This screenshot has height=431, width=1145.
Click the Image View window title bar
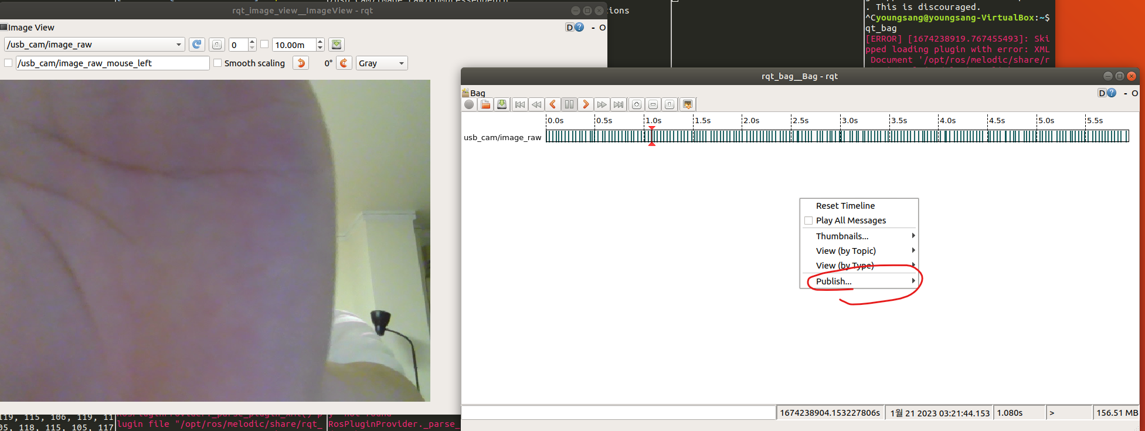303,11
